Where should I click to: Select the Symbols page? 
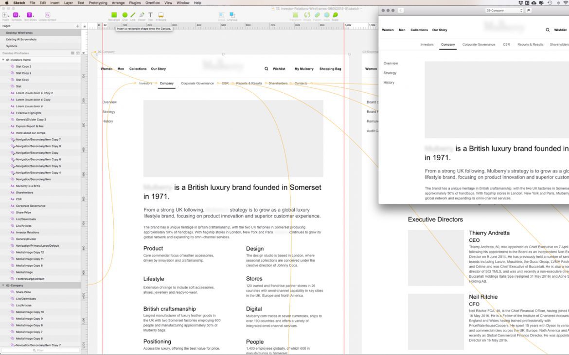click(40, 46)
